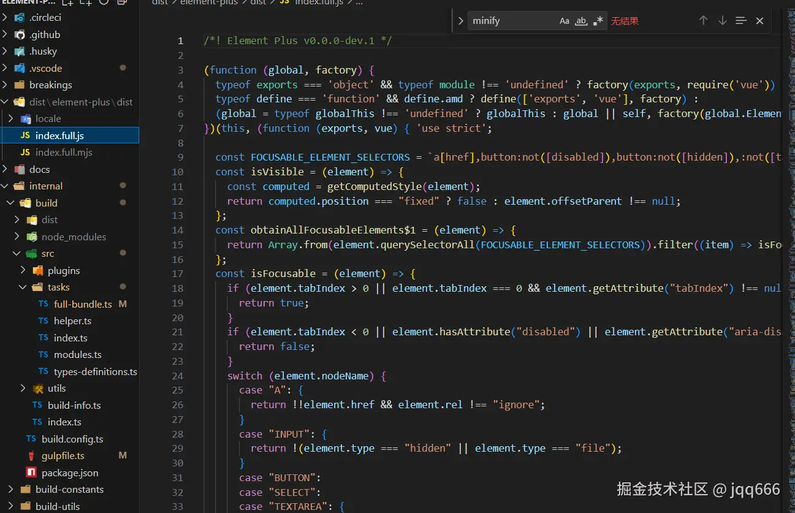Click the .husky folder icon

pyautogui.click(x=19, y=51)
